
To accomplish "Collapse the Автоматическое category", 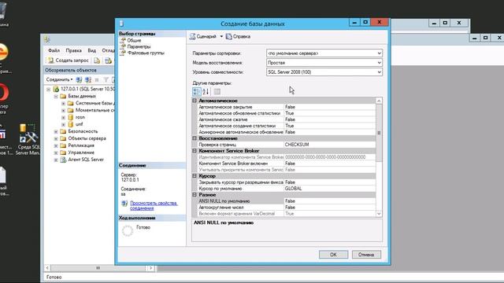I will click(195, 101).
